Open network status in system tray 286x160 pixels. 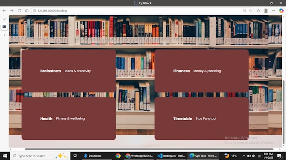click(x=259, y=156)
